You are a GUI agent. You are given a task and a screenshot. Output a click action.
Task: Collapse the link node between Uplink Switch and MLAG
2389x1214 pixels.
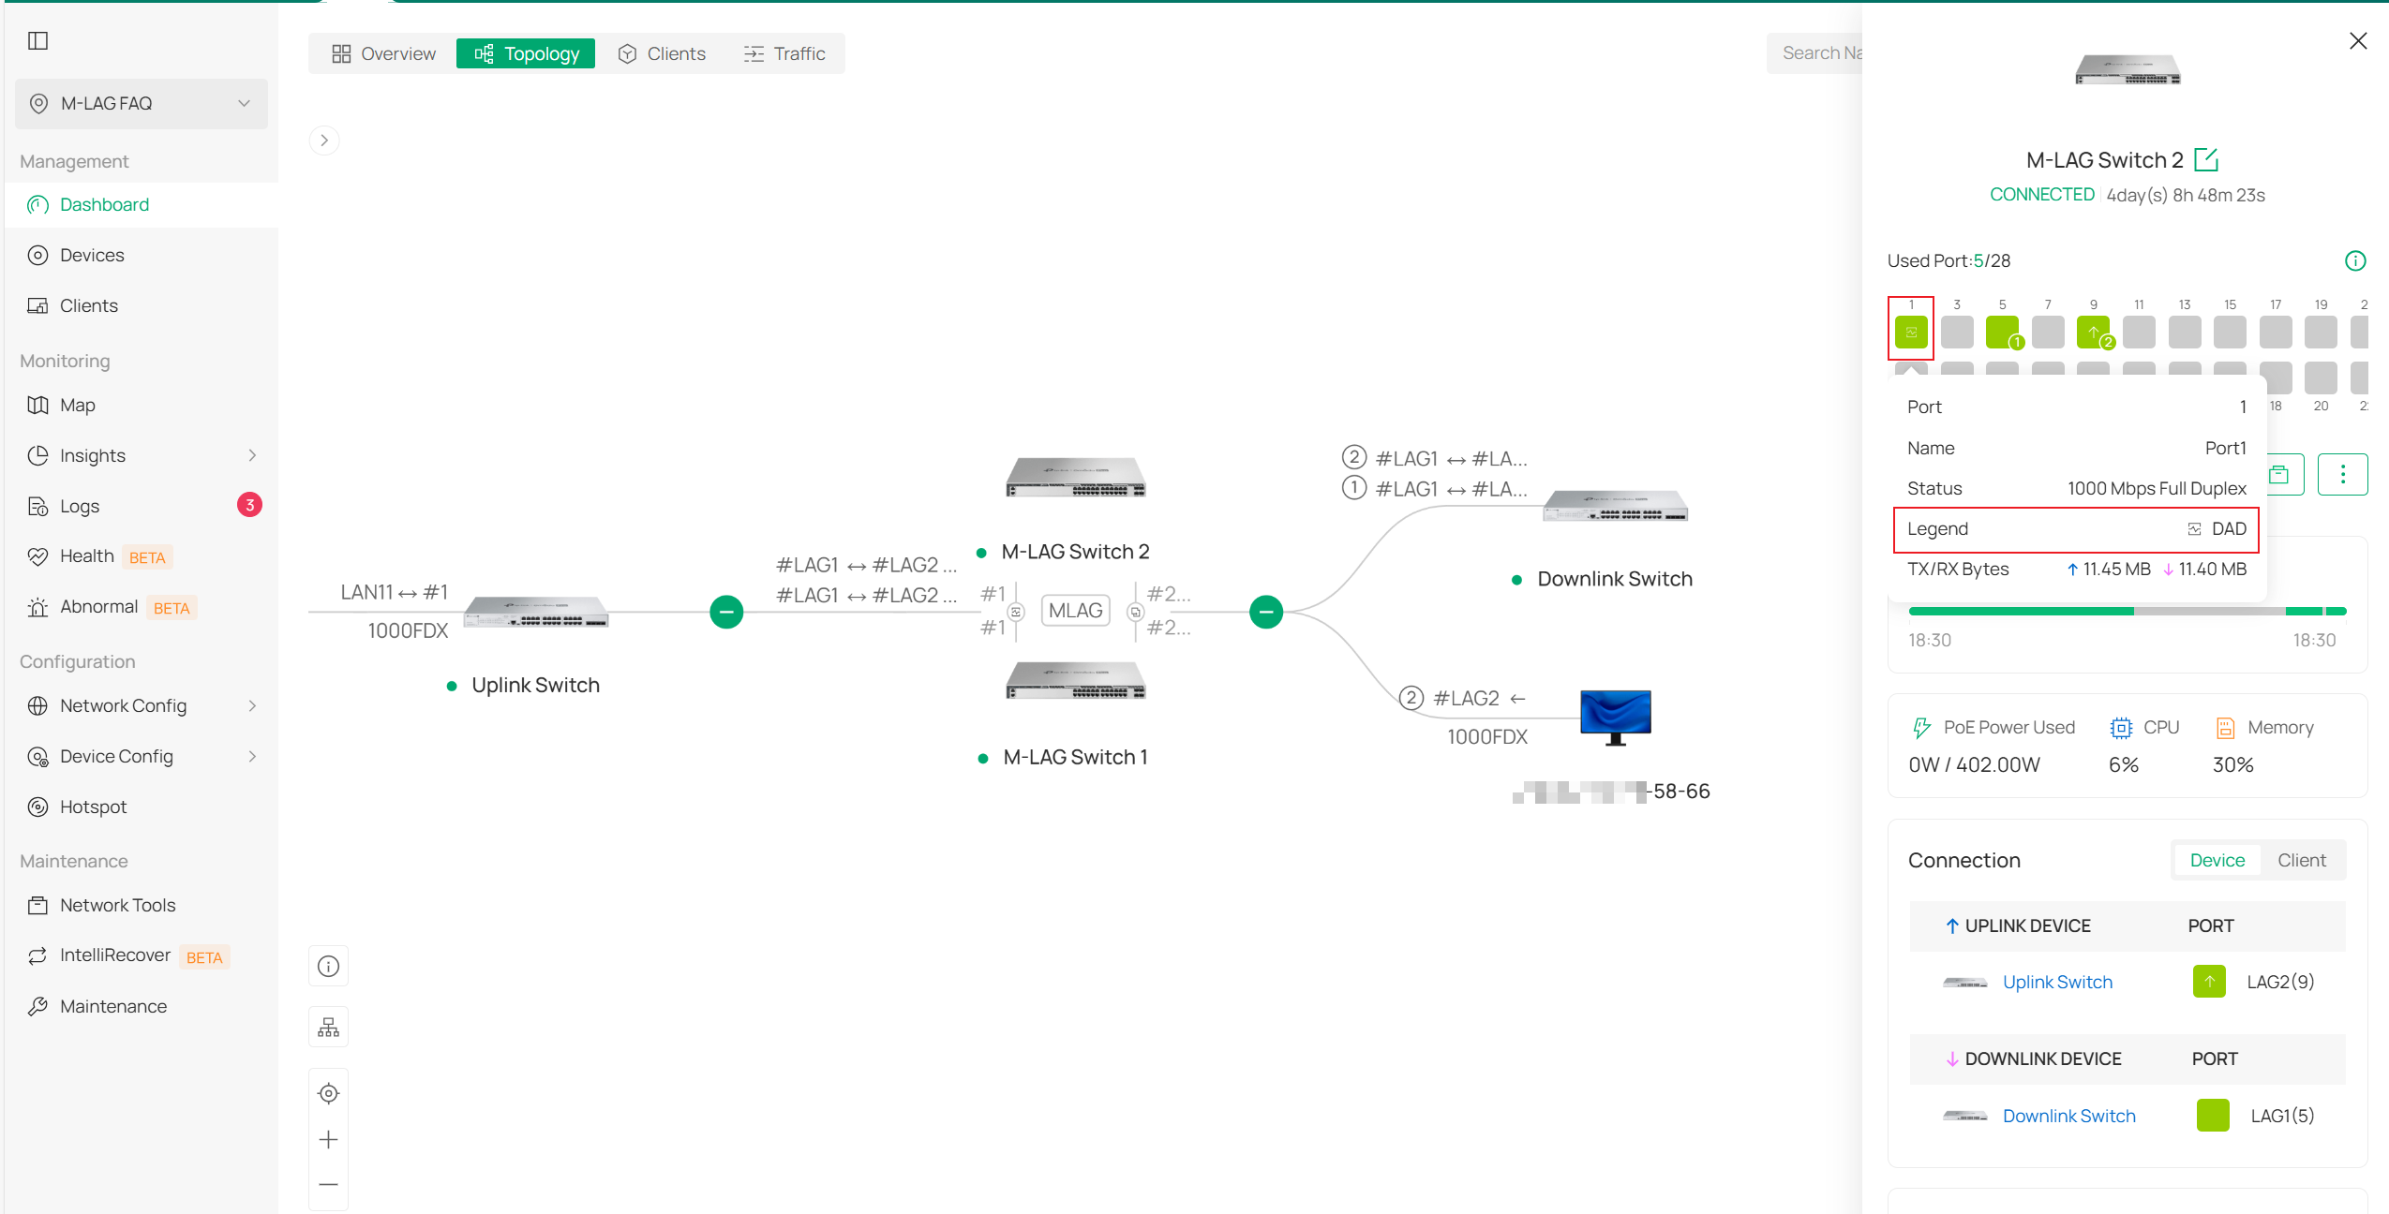pos(726,611)
